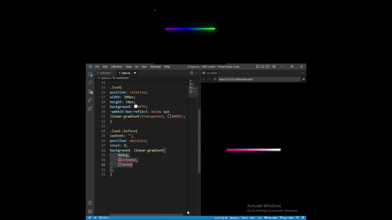Screen dimensions: 392x220
Task: Click .load::before in the breadcrumb
Action: click(122, 78)
